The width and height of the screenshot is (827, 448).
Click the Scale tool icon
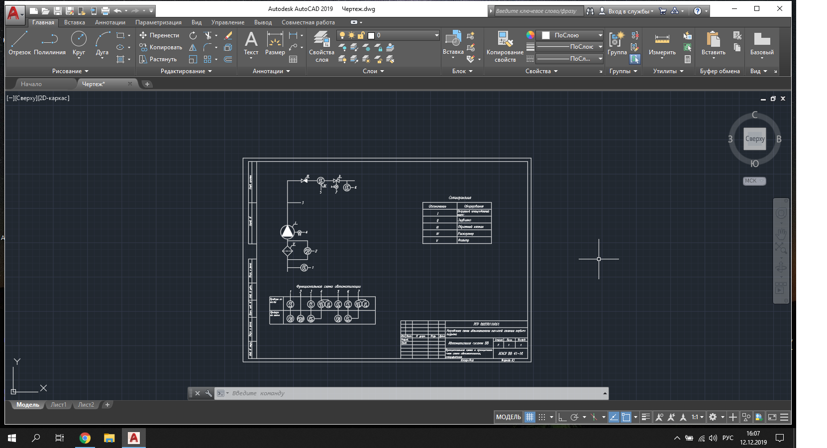pos(193,59)
